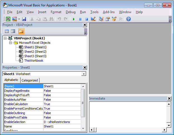The image size is (174, 135).
Task: Click properties list scroll down arrow
Action: (83, 129)
